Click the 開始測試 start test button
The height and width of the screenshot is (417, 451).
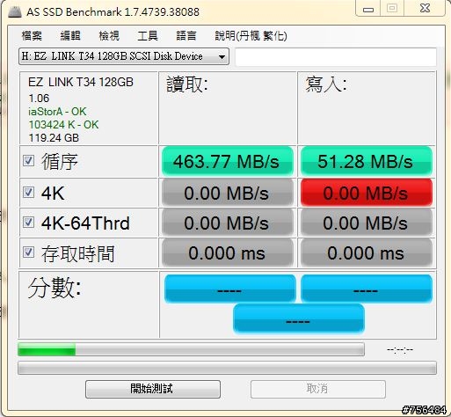153,389
